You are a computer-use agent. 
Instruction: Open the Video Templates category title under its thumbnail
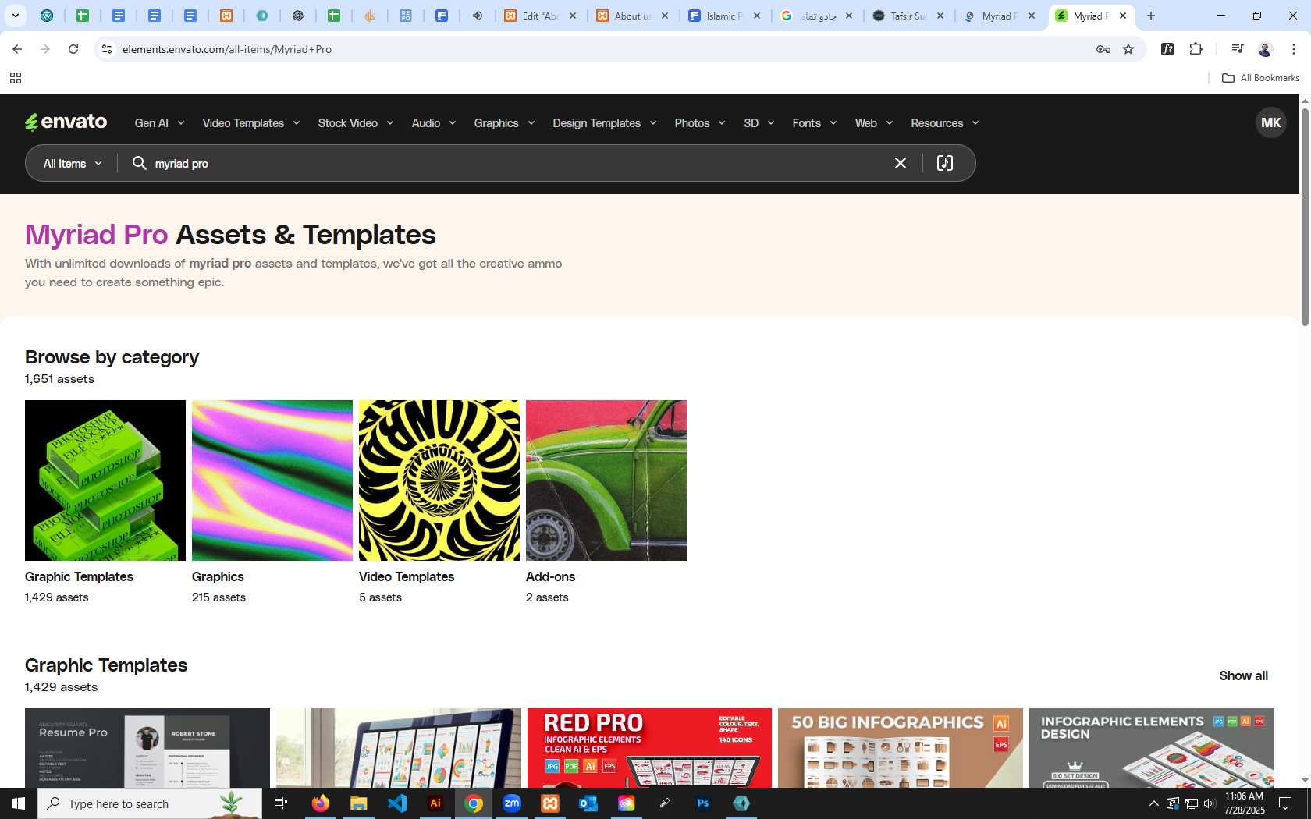(x=407, y=576)
